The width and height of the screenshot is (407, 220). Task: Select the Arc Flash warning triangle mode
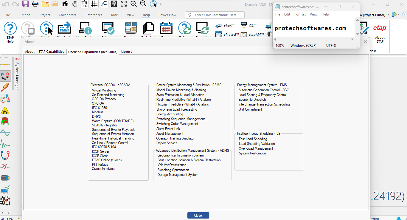(x=5, y=111)
